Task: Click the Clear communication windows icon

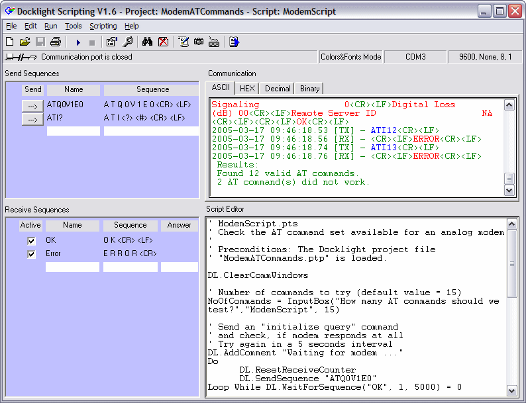Action: pos(164,42)
